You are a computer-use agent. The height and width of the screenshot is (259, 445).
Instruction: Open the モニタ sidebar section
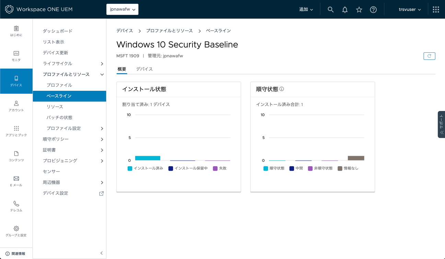pyautogui.click(x=16, y=56)
